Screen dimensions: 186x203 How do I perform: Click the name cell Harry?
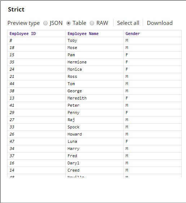(94, 149)
